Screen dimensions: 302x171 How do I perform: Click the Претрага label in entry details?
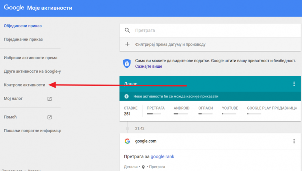(157, 167)
